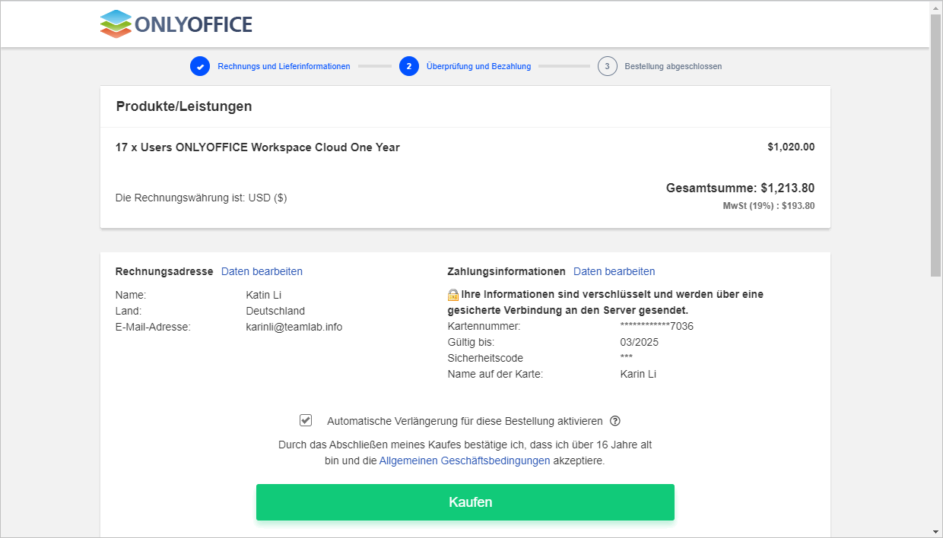Select the Überprüfung und Bezahlung step

coord(479,66)
